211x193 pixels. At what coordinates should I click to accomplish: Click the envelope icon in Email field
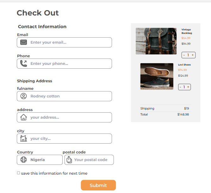[23, 42]
